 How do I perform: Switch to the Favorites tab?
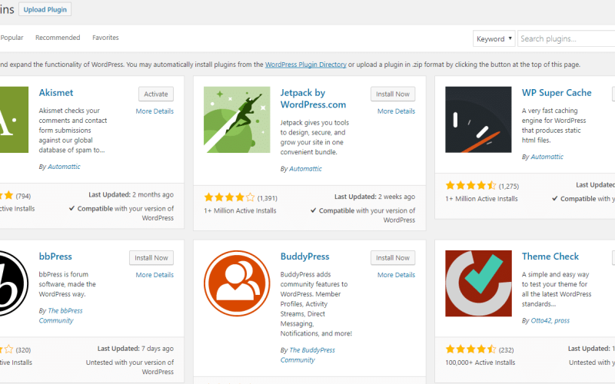point(105,38)
